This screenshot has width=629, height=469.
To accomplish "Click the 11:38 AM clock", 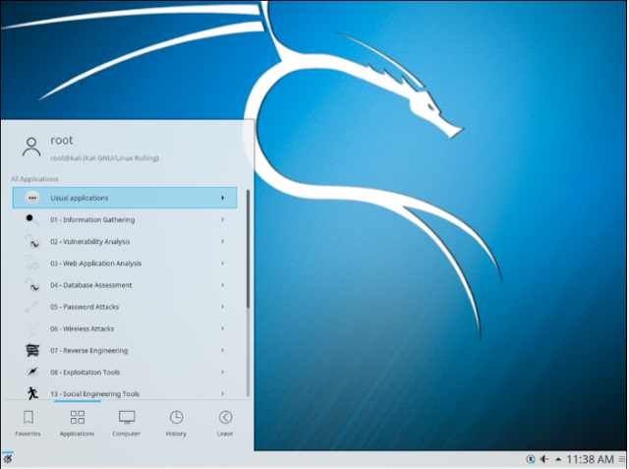I will pyautogui.click(x=590, y=459).
